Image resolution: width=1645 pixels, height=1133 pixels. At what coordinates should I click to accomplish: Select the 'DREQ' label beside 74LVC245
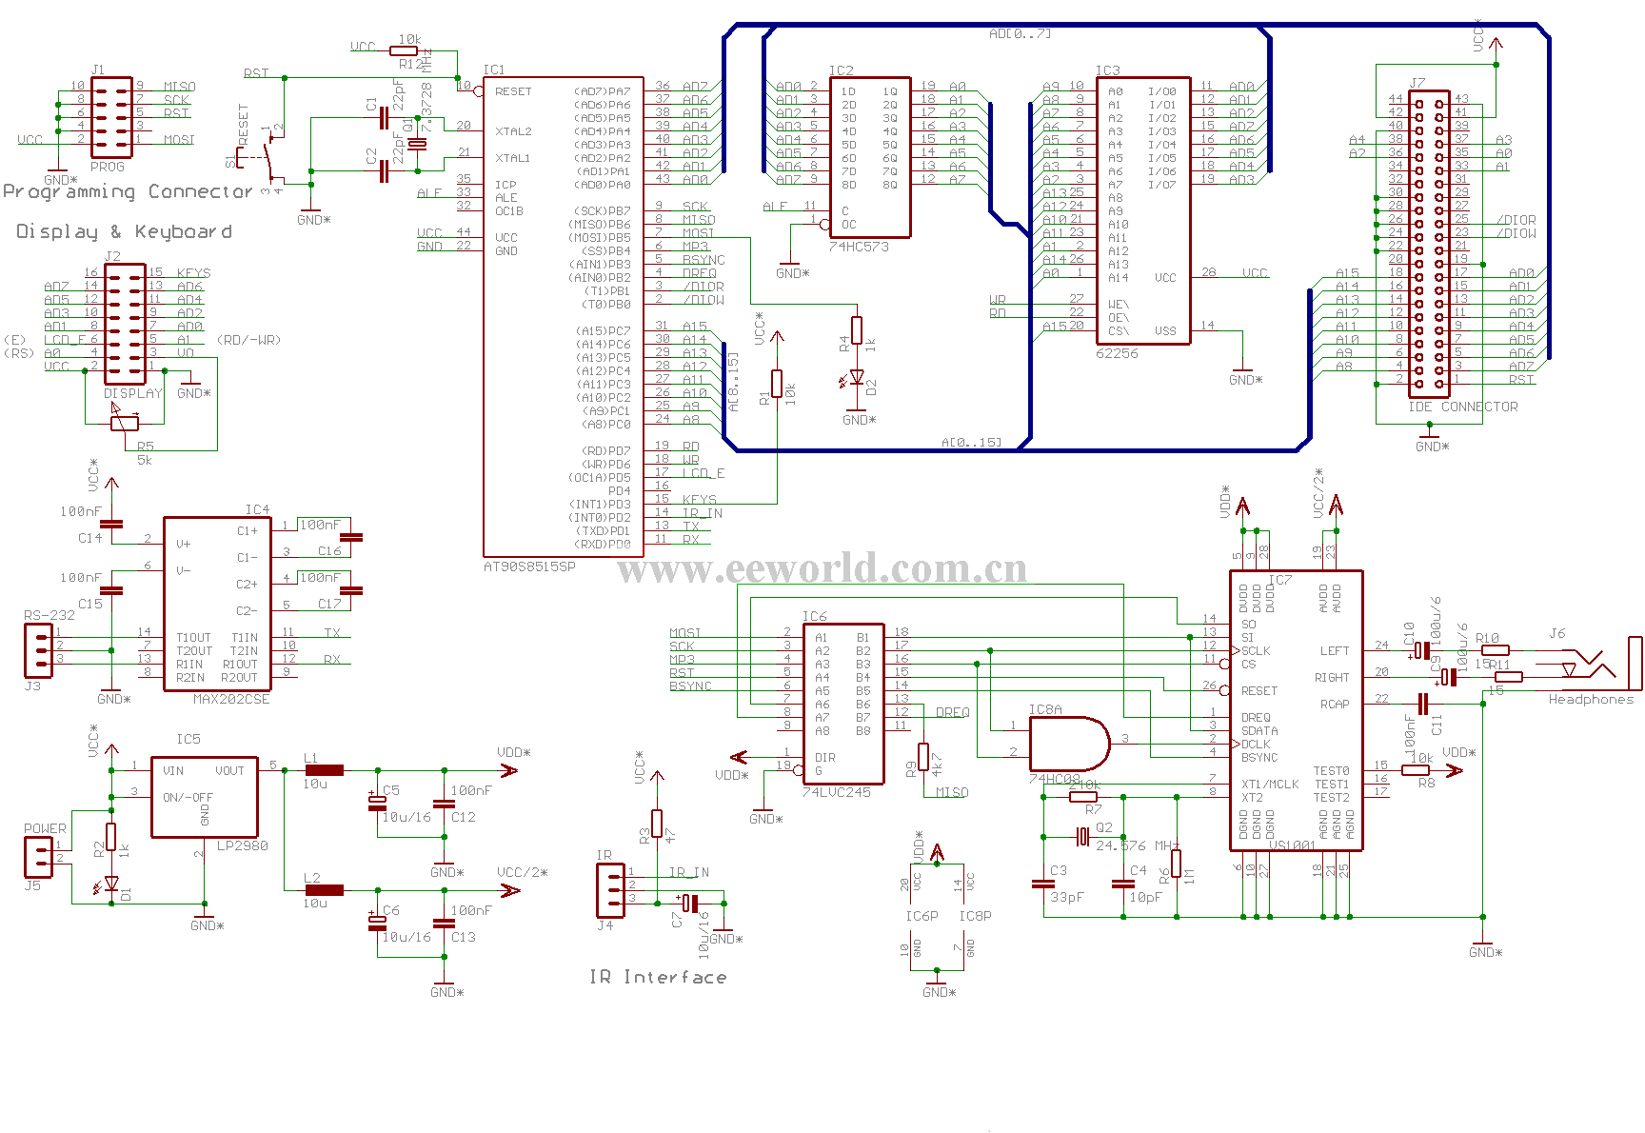point(952,712)
